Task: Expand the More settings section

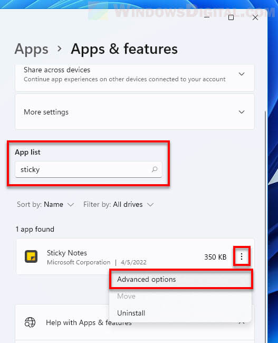Action: 242,112
